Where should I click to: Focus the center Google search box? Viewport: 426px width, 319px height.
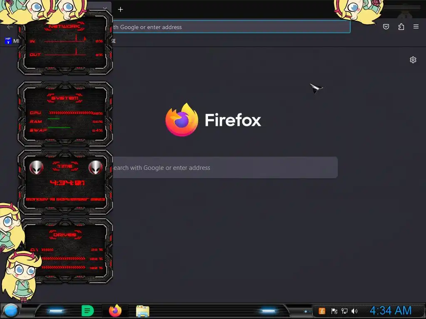225,167
